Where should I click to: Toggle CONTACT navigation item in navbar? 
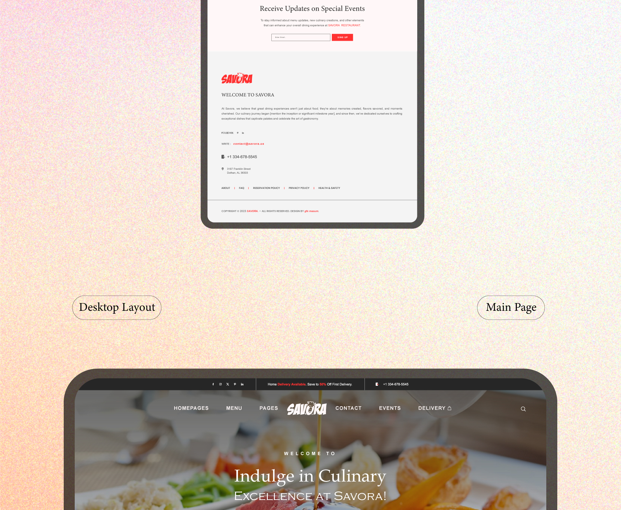pyautogui.click(x=348, y=408)
